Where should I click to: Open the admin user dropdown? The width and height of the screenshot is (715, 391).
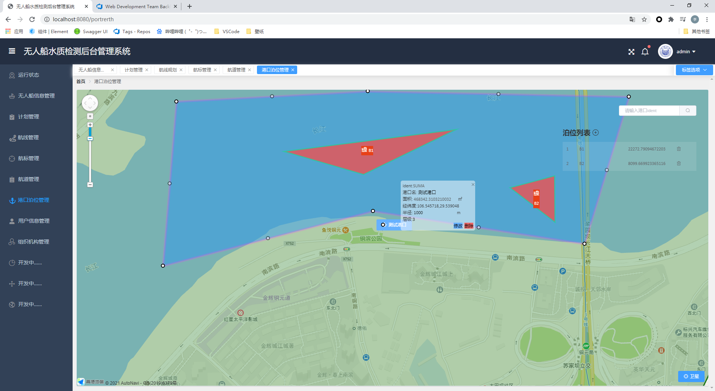(x=686, y=51)
